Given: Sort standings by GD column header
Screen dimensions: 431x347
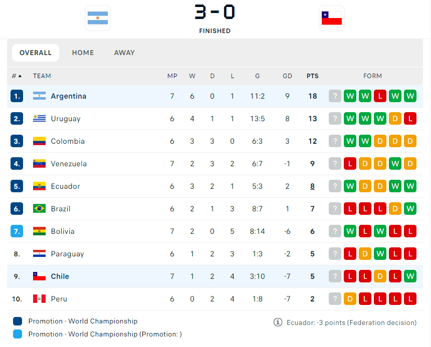Looking at the screenshot, I should 287,76.
